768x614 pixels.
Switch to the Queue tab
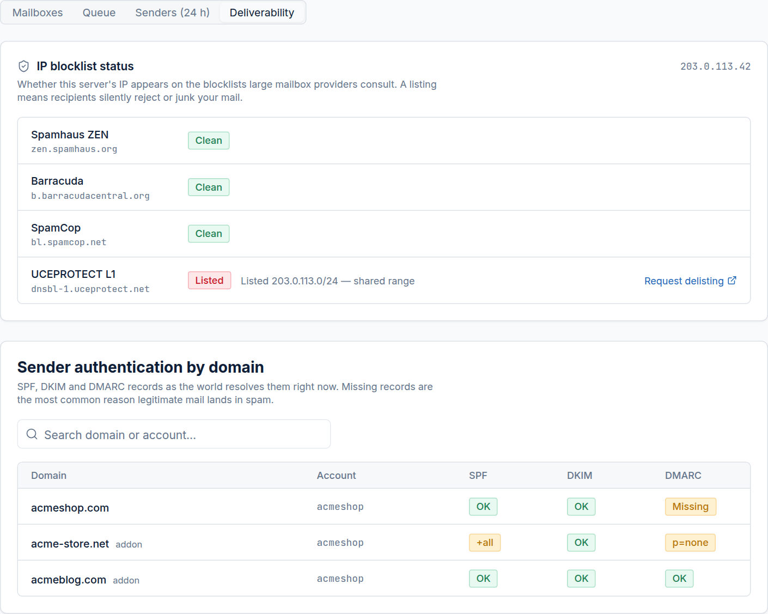pos(99,13)
